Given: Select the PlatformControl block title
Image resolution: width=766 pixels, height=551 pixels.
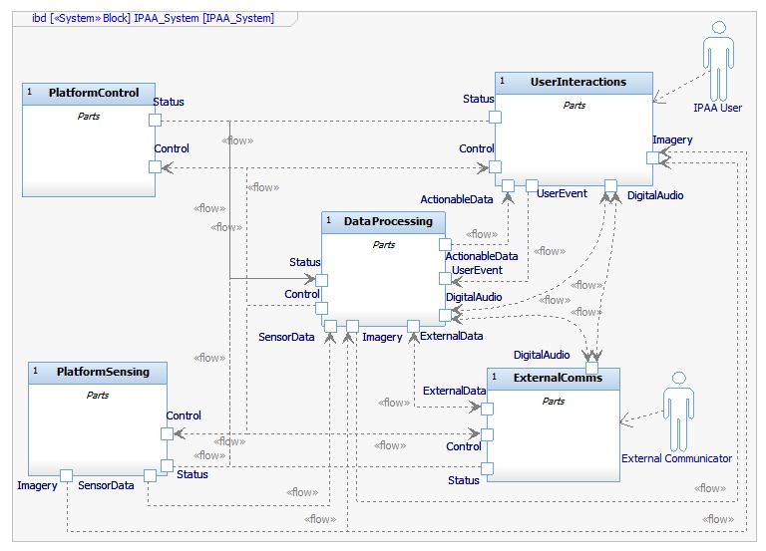Looking at the screenshot, I should (94, 93).
